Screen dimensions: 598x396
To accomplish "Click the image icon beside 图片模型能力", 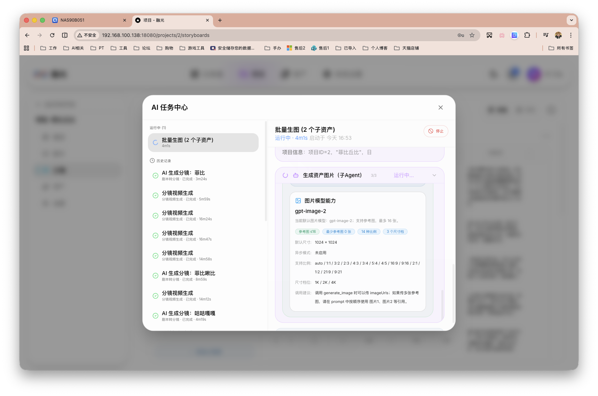I will [298, 201].
